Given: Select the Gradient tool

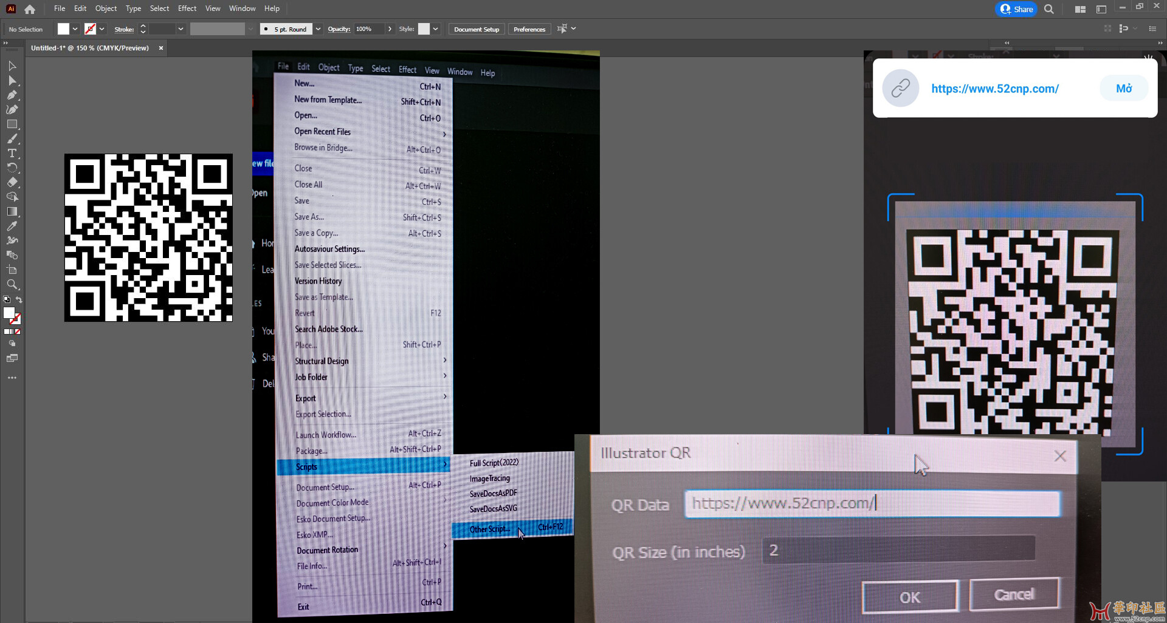Looking at the screenshot, I should click(x=12, y=211).
